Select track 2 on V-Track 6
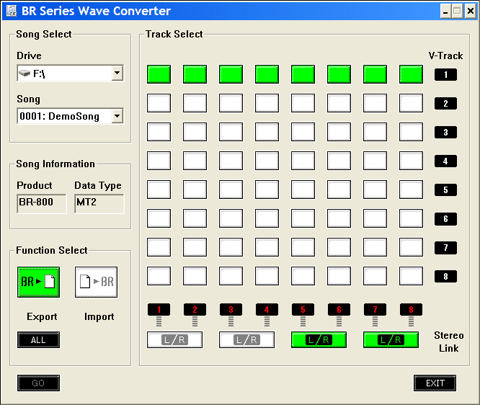The width and height of the screenshot is (480, 405). tap(195, 218)
